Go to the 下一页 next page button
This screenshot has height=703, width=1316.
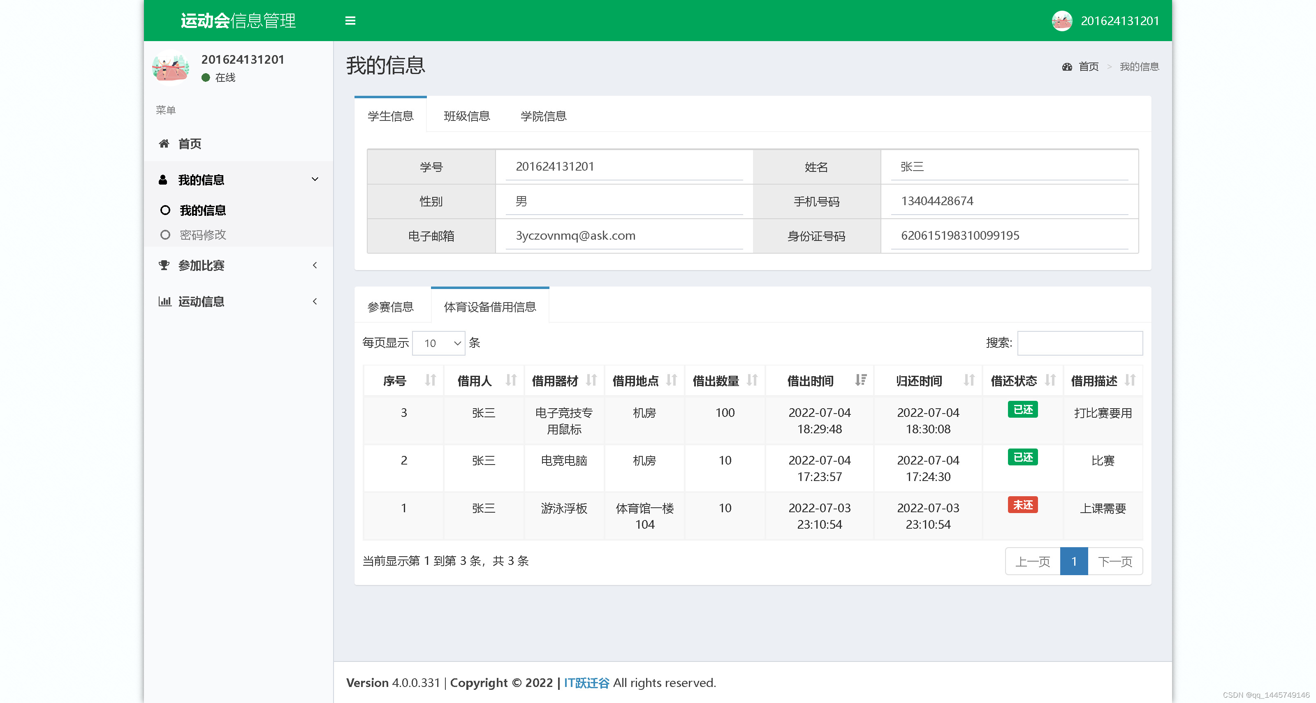pos(1115,562)
